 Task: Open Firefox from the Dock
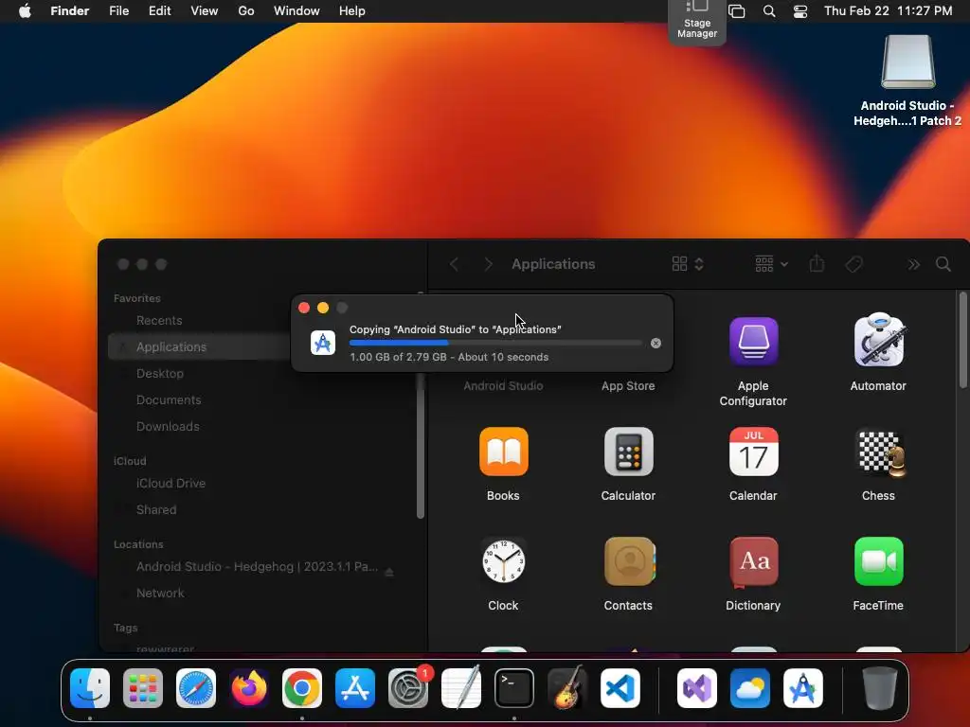pyautogui.click(x=249, y=688)
